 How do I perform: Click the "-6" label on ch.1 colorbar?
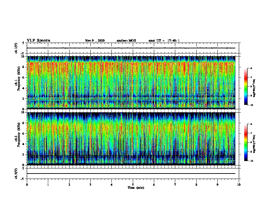click(251, 68)
